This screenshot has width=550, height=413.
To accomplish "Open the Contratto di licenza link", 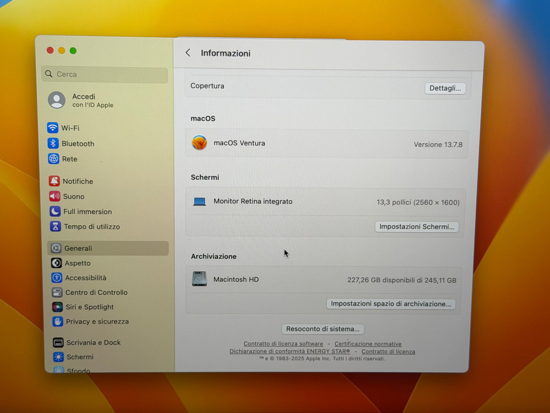I will (388, 351).
